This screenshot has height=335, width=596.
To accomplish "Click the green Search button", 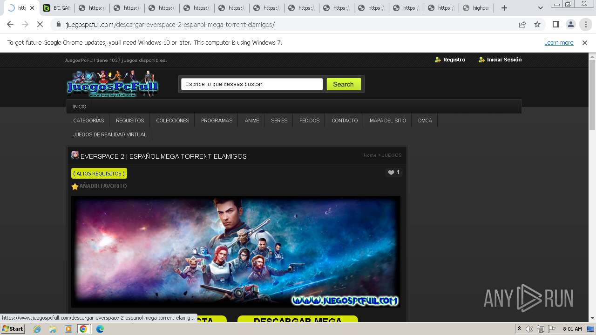I will pyautogui.click(x=344, y=84).
